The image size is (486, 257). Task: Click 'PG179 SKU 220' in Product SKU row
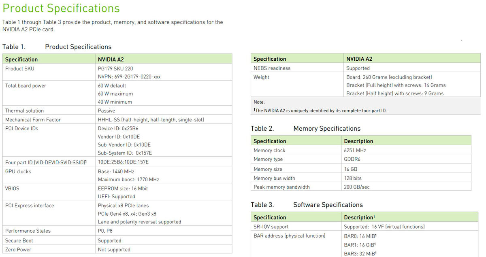click(x=115, y=69)
